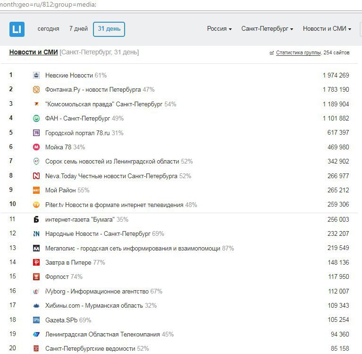Screen dimensions: 362x354
Task: Open the Городской портал 78.ru link
Action: [x=77, y=133]
